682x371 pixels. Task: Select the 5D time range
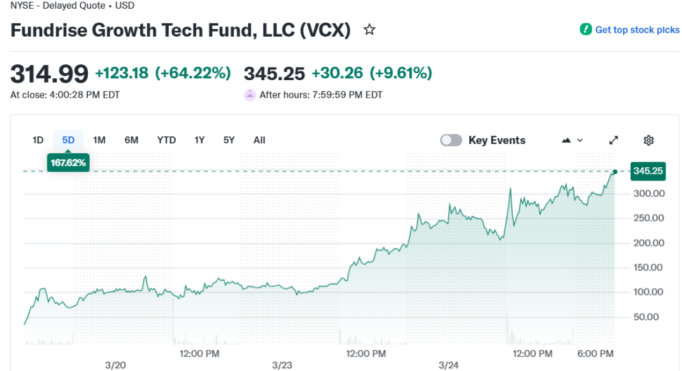point(68,140)
